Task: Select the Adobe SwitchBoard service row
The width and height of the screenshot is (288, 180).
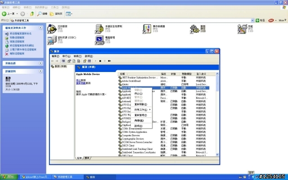Action: (x=163, y=81)
